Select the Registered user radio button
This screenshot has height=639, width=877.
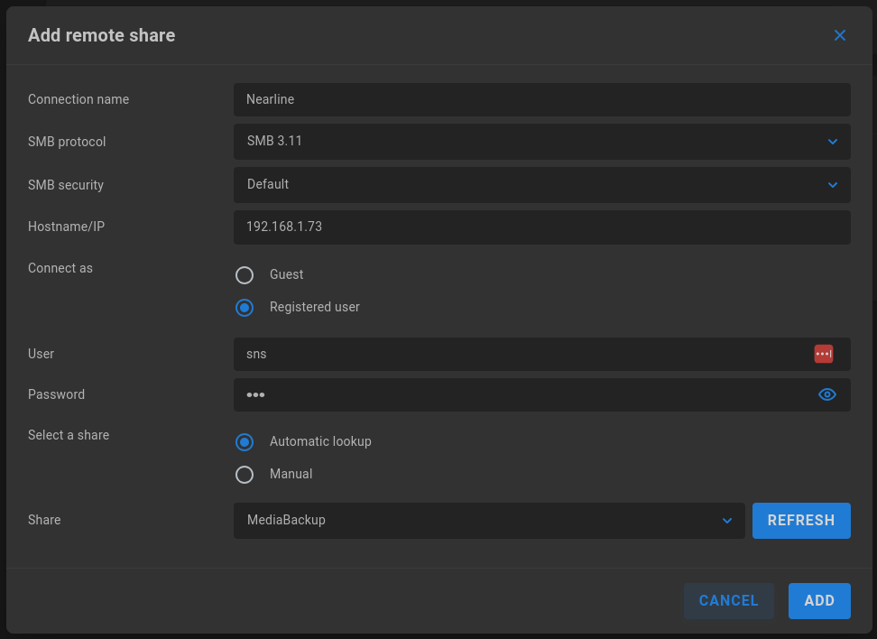coord(245,307)
